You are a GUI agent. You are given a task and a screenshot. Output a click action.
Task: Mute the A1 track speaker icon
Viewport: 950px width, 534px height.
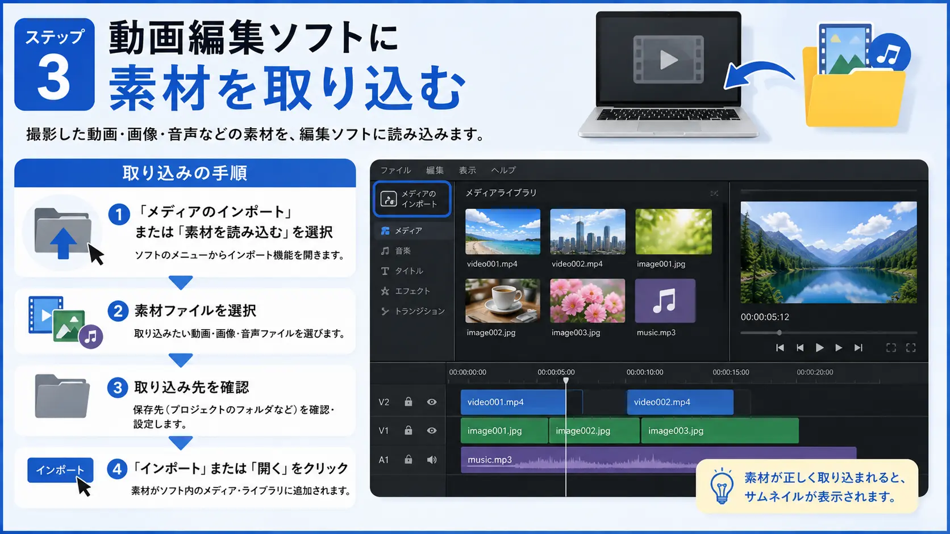click(x=432, y=460)
